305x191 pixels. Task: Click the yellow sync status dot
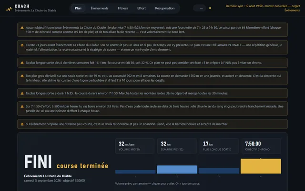(x=210, y=8)
